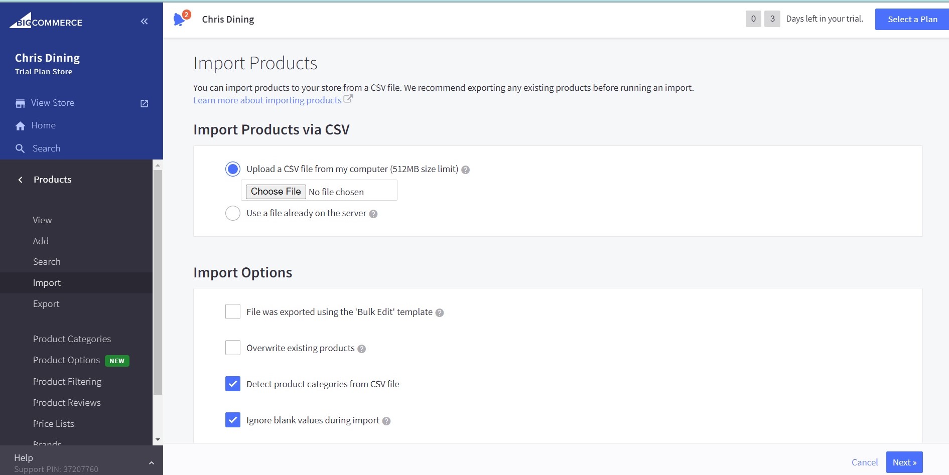Image resolution: width=949 pixels, height=475 pixels.
Task: Click the Next » button
Action: pos(904,462)
